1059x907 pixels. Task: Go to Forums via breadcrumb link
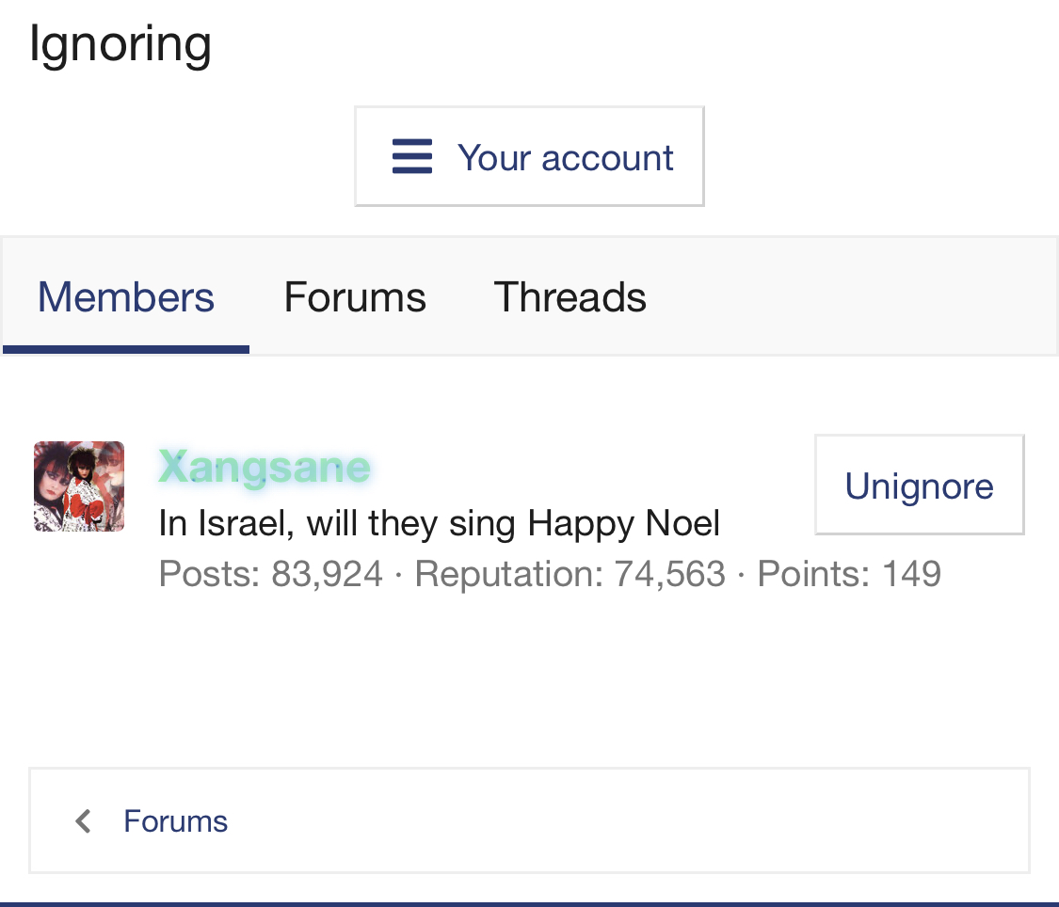click(176, 821)
